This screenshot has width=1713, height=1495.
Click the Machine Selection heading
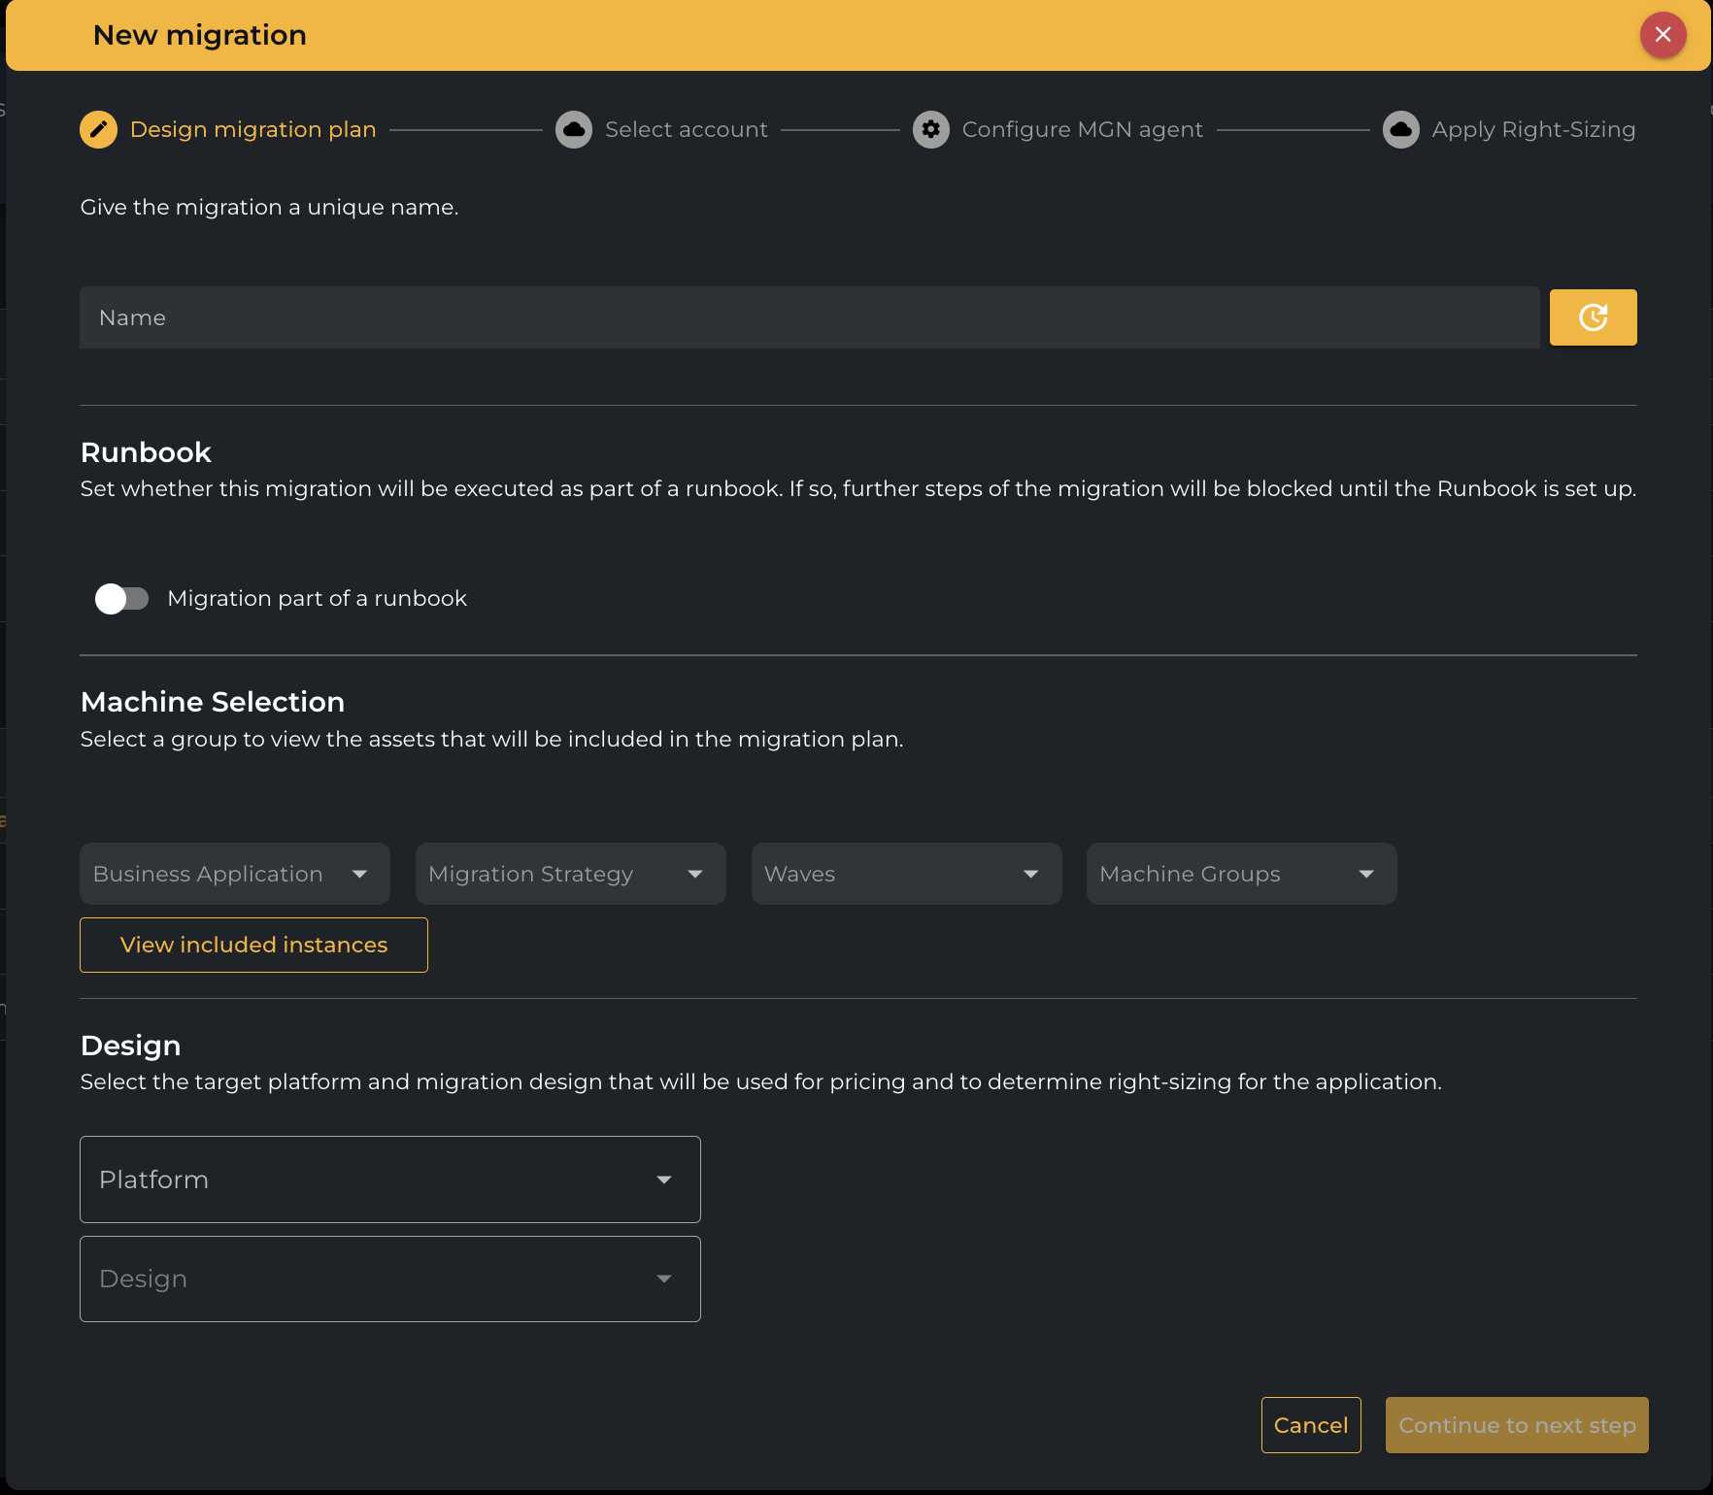(x=213, y=702)
